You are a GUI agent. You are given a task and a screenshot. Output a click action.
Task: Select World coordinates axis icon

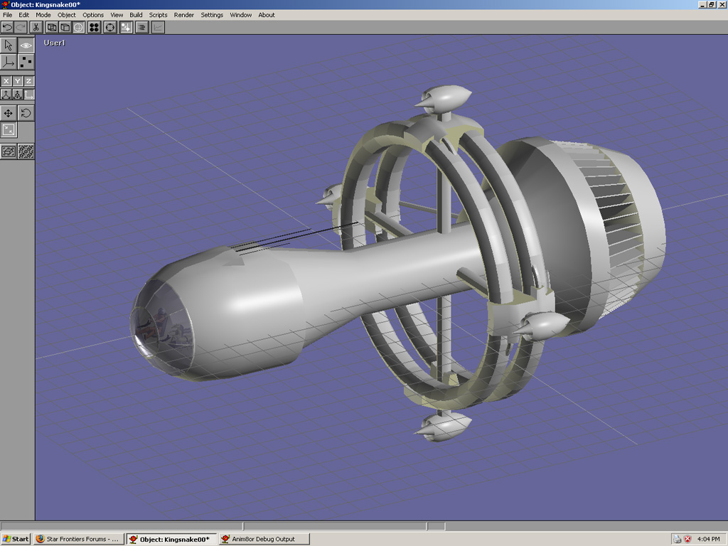point(6,95)
